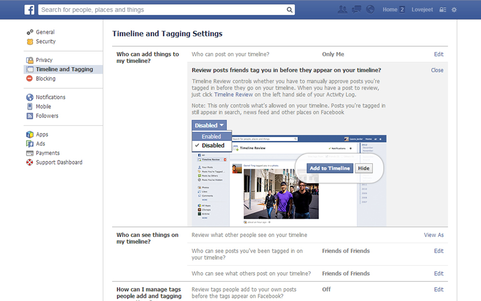Image resolution: width=481 pixels, height=301 pixels.
Task: Click the Timeline Review preview image
Action: tap(289, 181)
